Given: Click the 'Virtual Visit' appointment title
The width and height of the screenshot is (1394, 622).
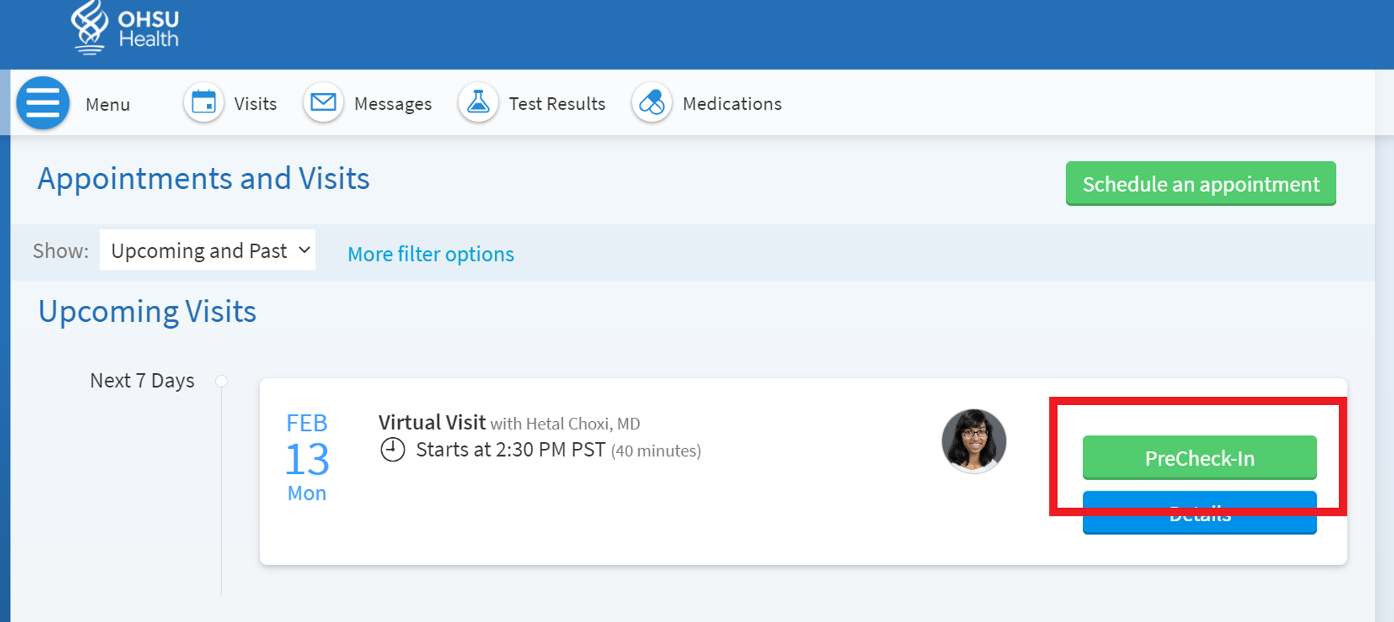Looking at the screenshot, I should click(x=431, y=423).
